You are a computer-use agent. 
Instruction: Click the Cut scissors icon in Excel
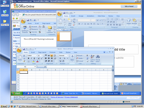point(24,56)
